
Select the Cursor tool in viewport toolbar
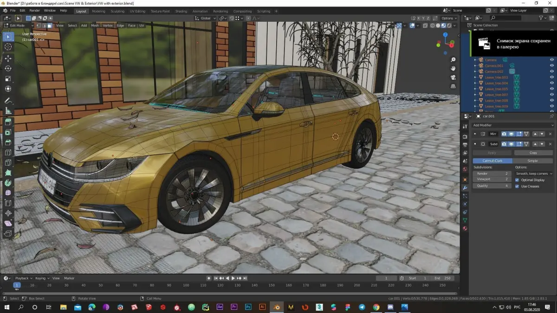(x=8, y=47)
